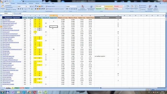This screenshot has height=94, width=167.
Task: Open the number format dropdown
Action: 76,6
